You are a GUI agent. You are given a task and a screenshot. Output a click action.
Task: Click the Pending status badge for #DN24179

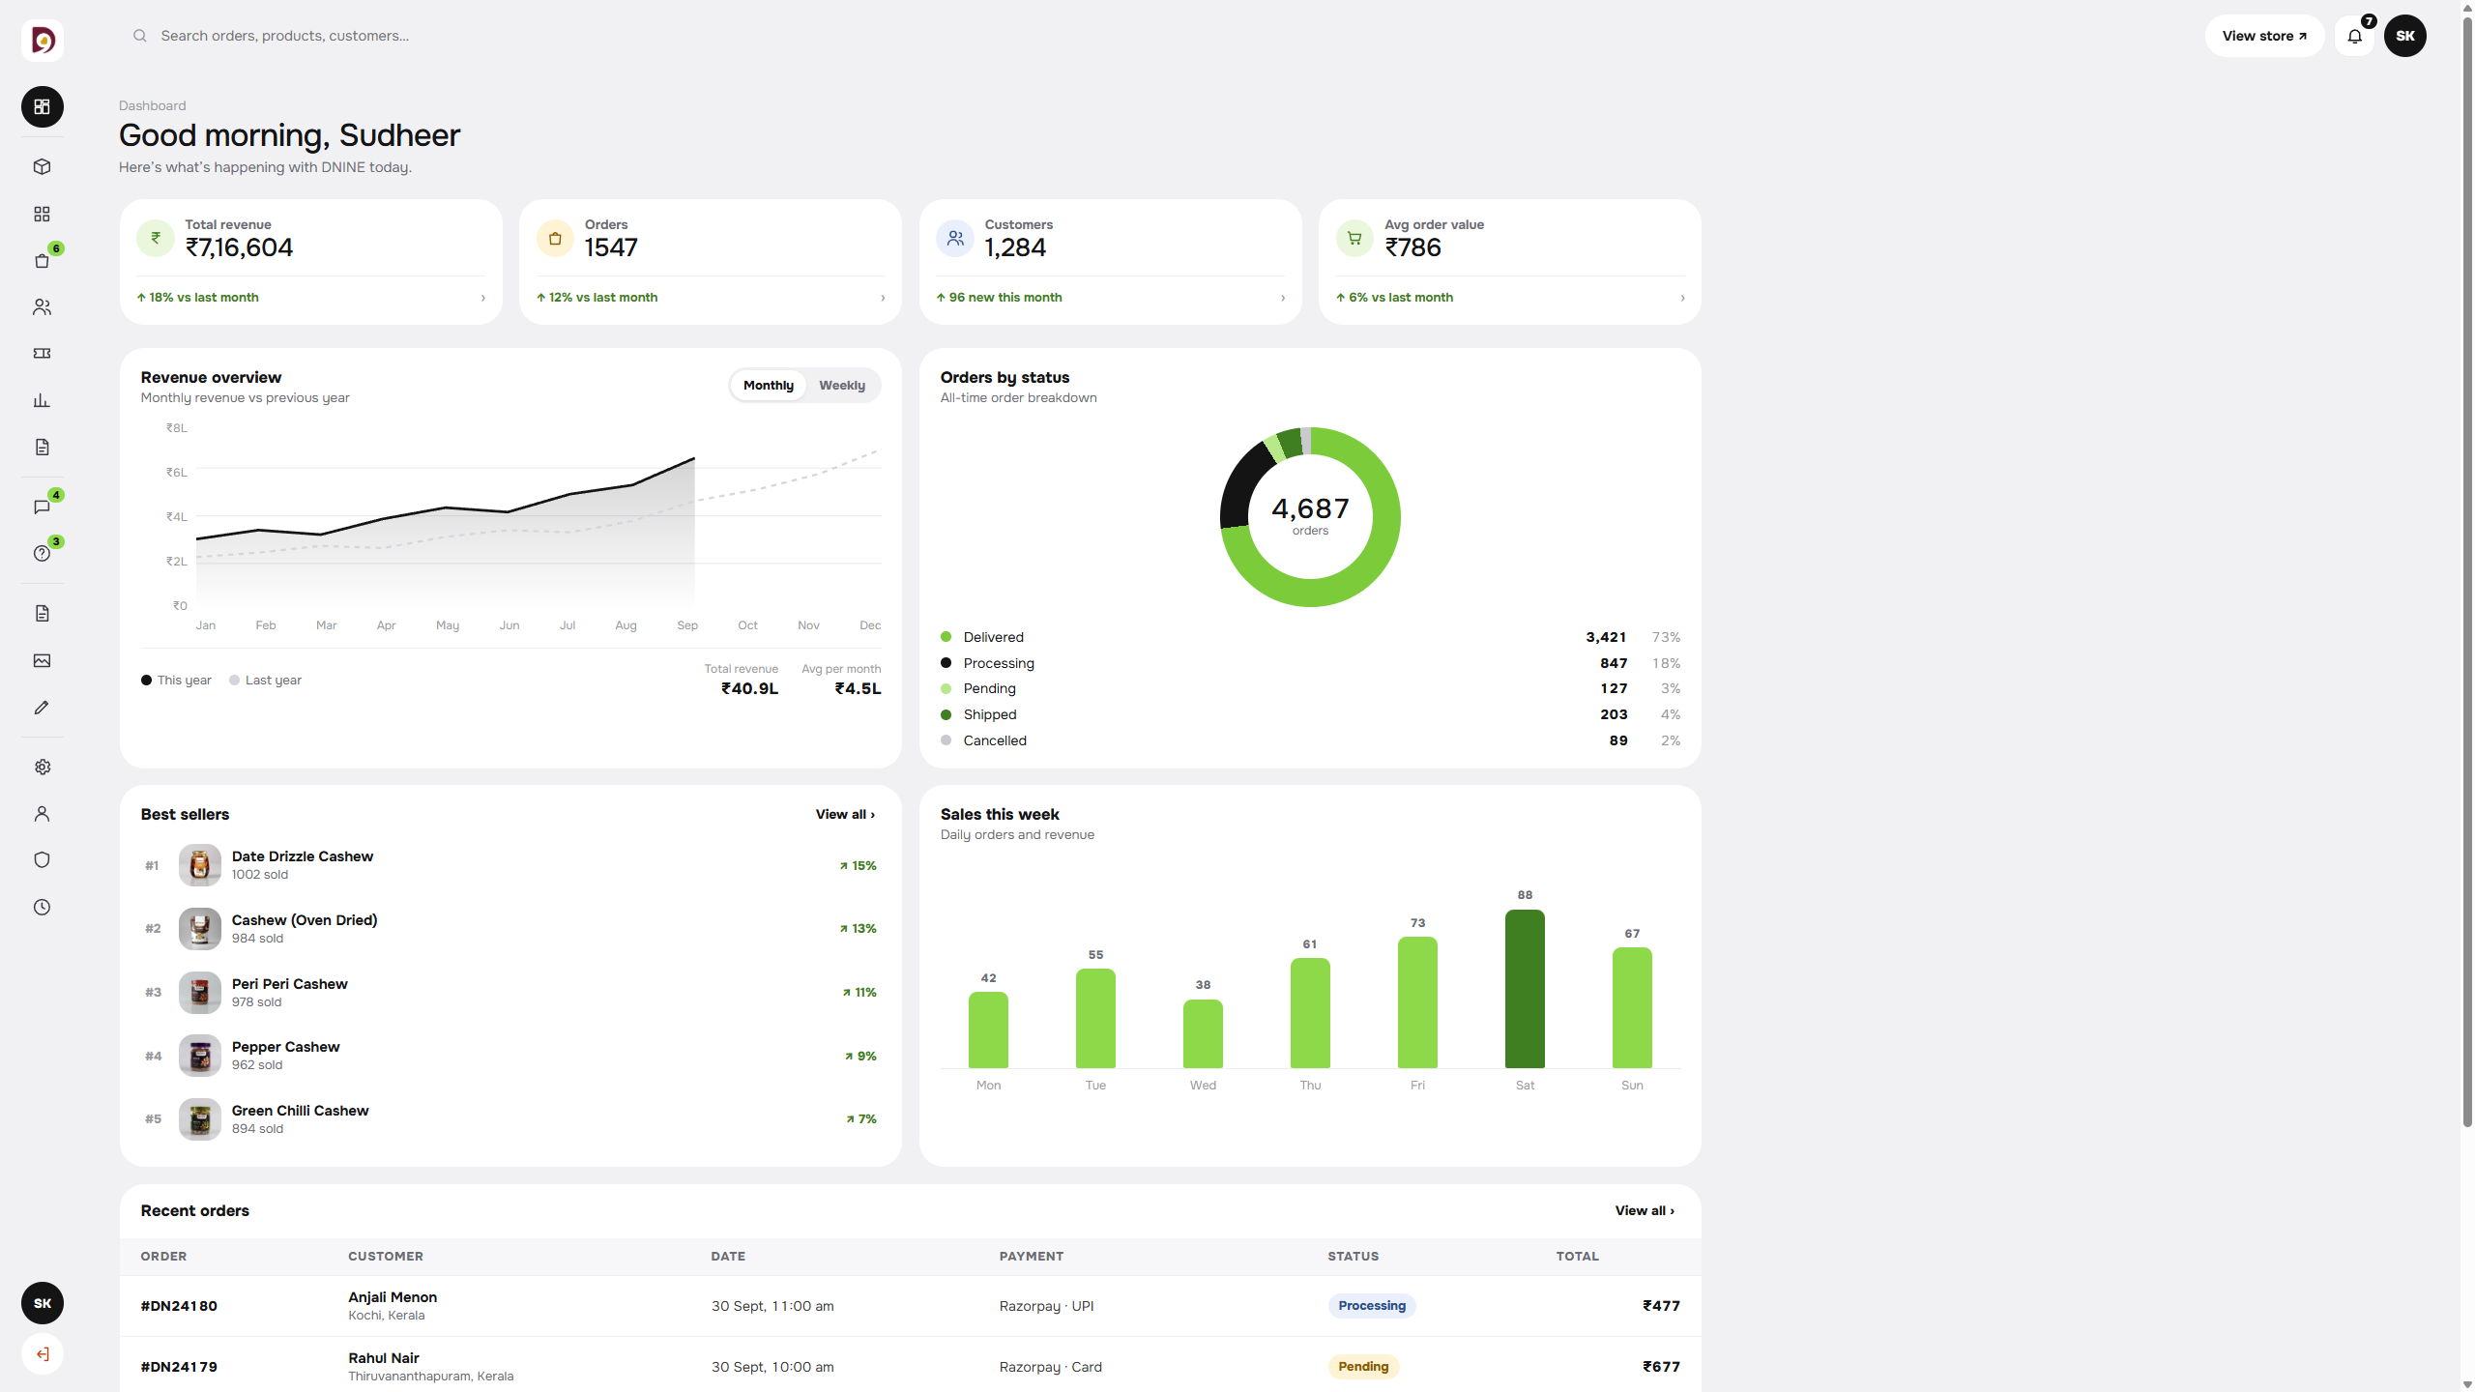pyautogui.click(x=1363, y=1366)
